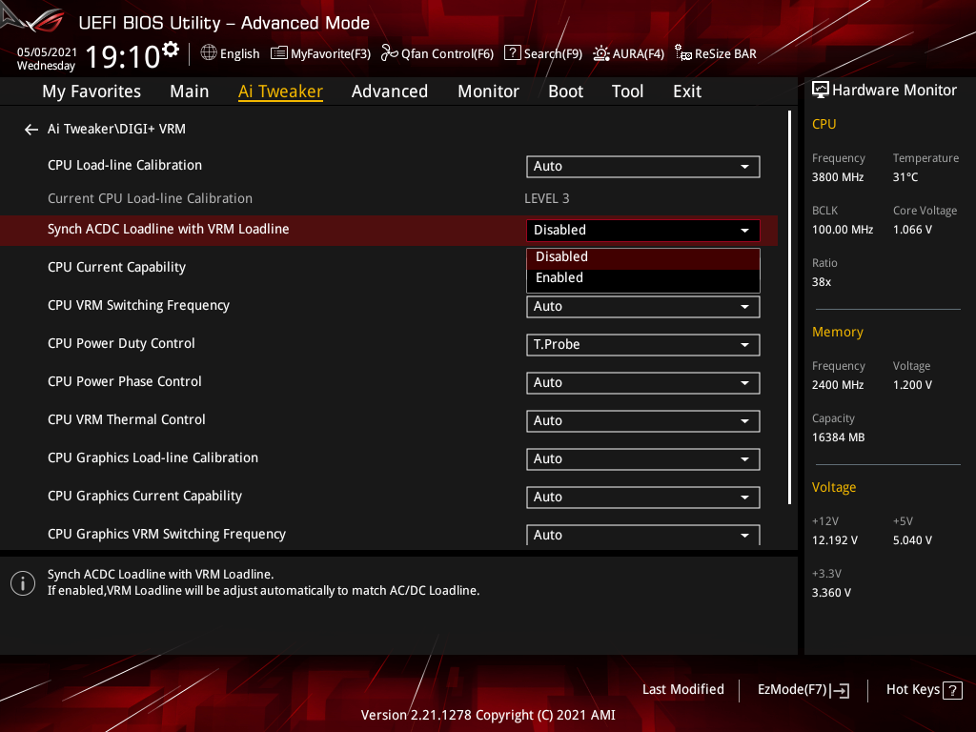976x732 pixels.
Task: Select the Ai Tweaker tab
Action: (x=280, y=91)
